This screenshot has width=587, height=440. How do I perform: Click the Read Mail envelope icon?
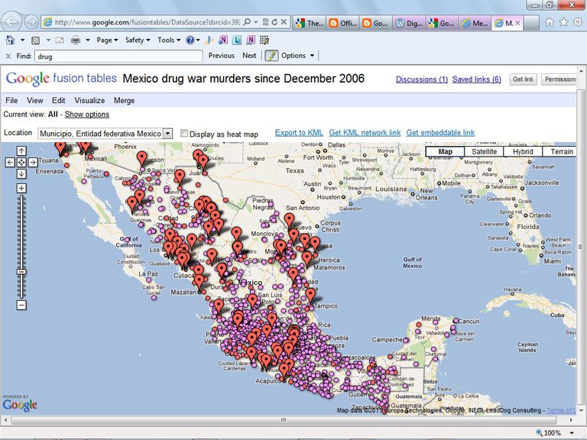pyautogui.click(x=60, y=40)
